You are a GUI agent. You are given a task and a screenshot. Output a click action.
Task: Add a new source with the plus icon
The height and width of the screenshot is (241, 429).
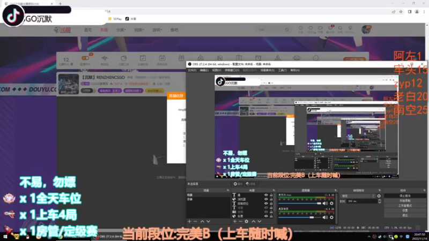(x=234, y=221)
